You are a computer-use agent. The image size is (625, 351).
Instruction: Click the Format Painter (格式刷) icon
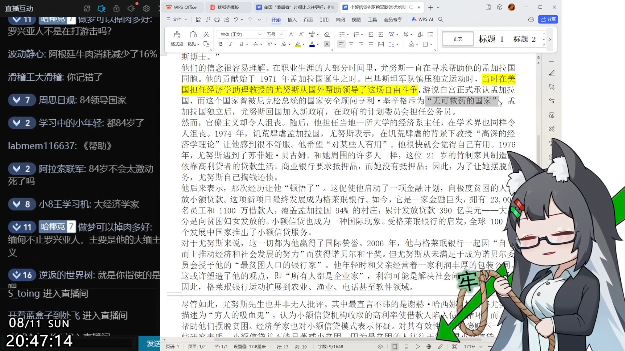click(177, 35)
